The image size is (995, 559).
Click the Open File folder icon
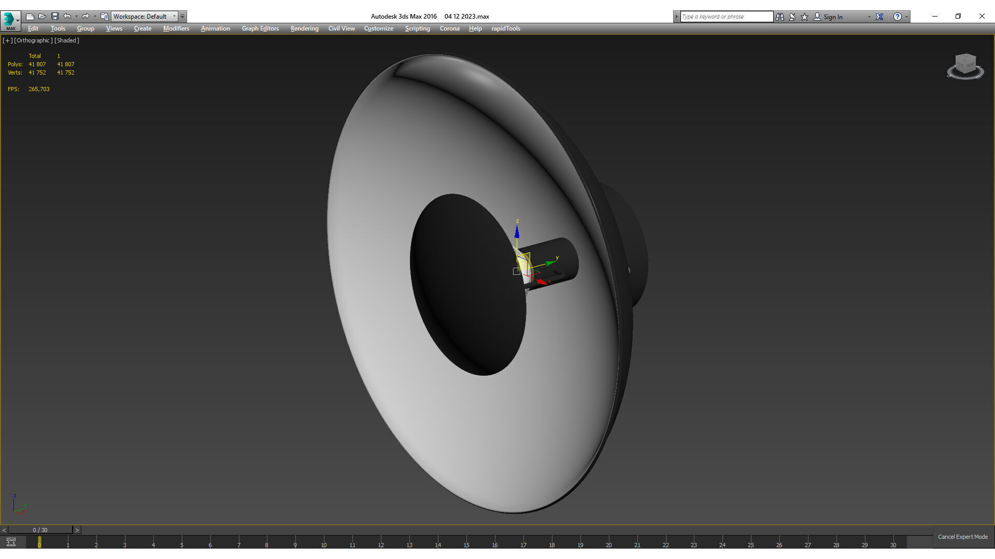click(42, 17)
